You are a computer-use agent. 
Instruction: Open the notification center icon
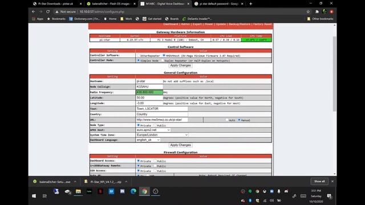330,196
